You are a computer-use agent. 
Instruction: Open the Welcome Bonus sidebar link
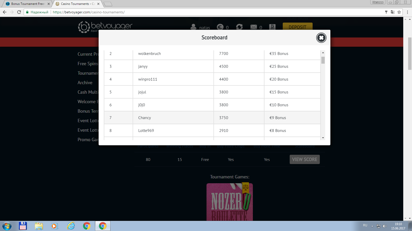click(x=88, y=102)
